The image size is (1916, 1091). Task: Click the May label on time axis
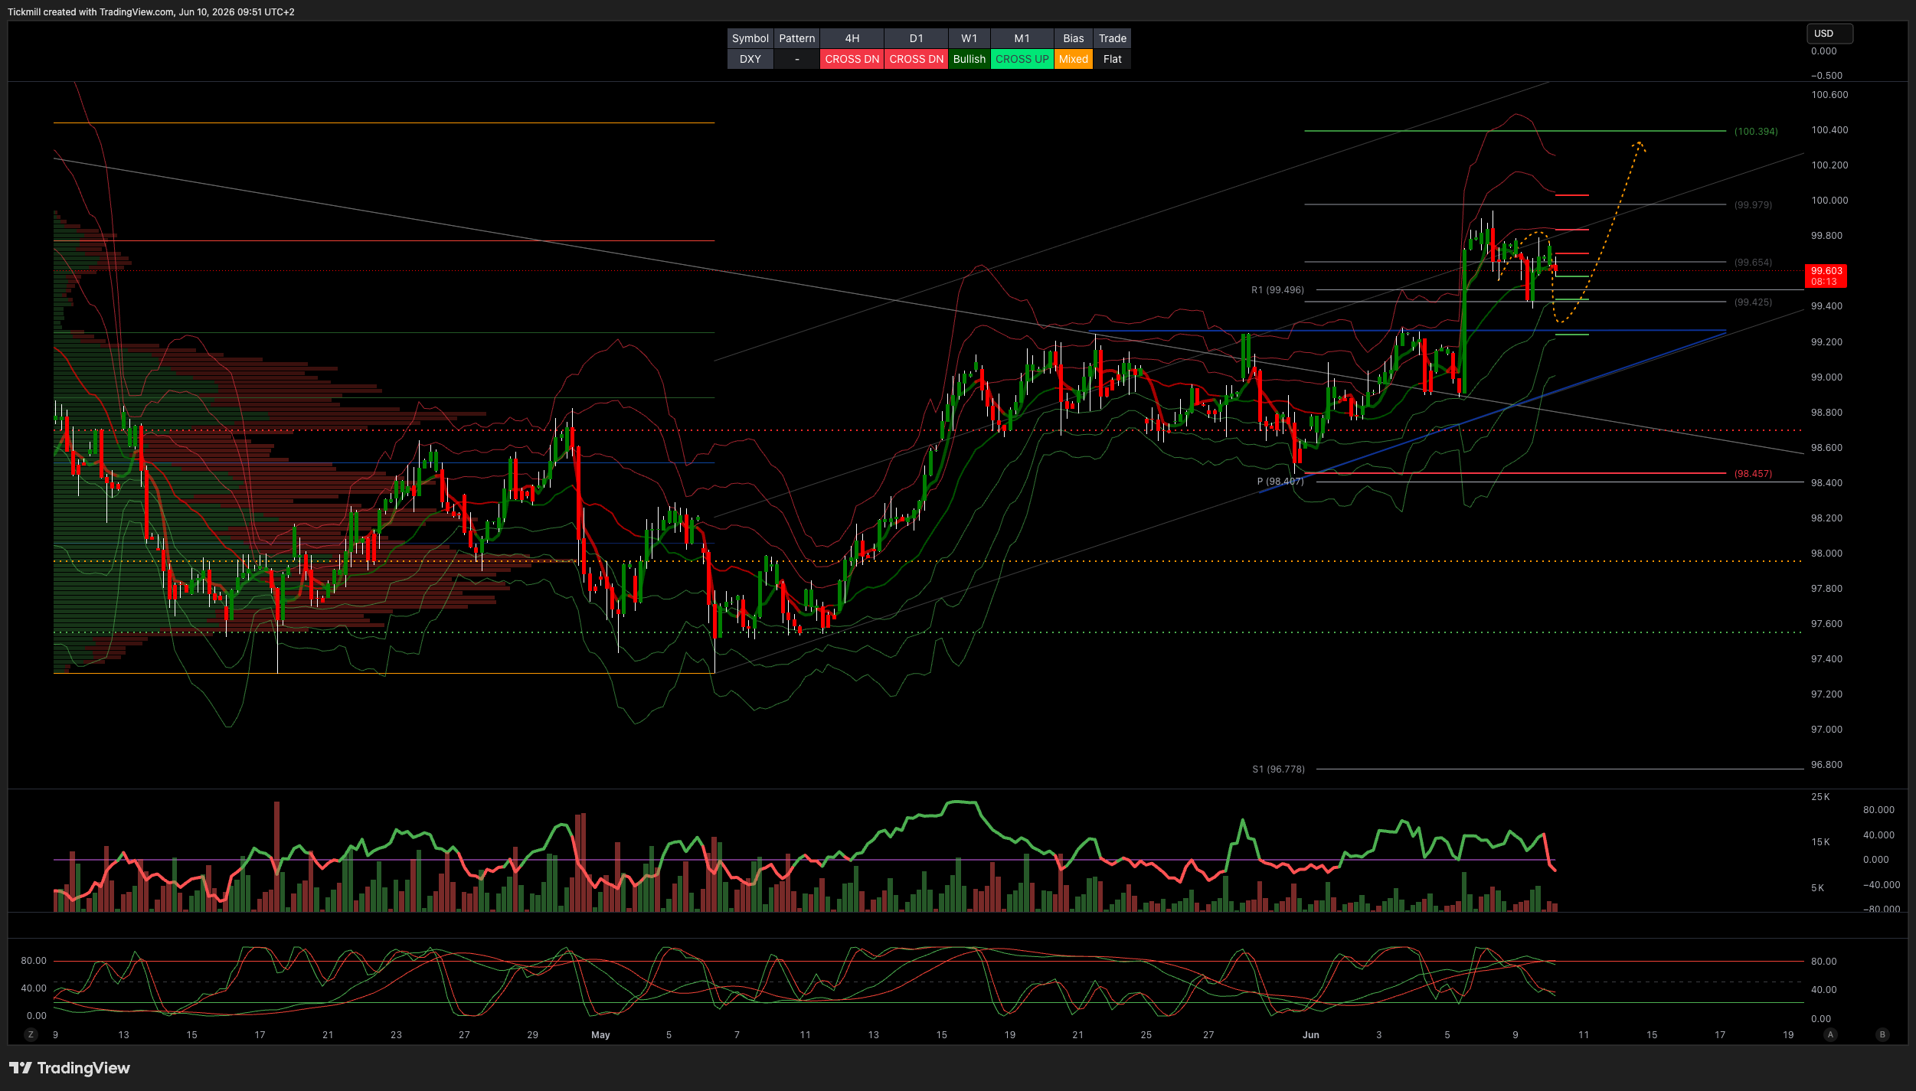coord(600,1035)
